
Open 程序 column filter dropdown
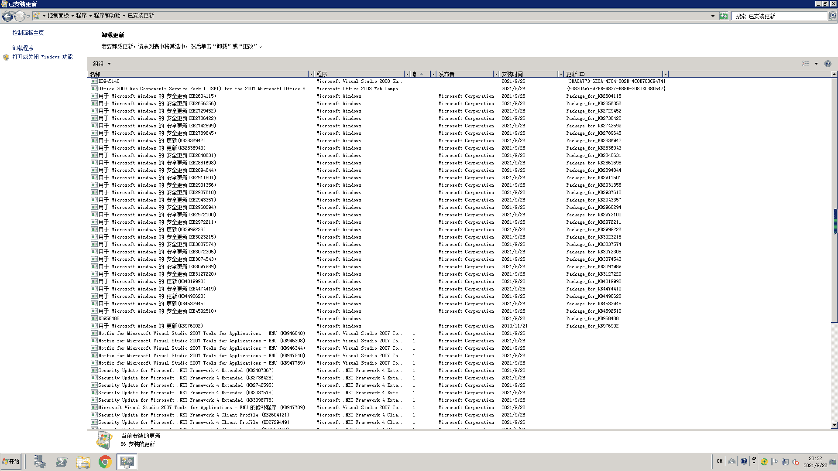(407, 74)
